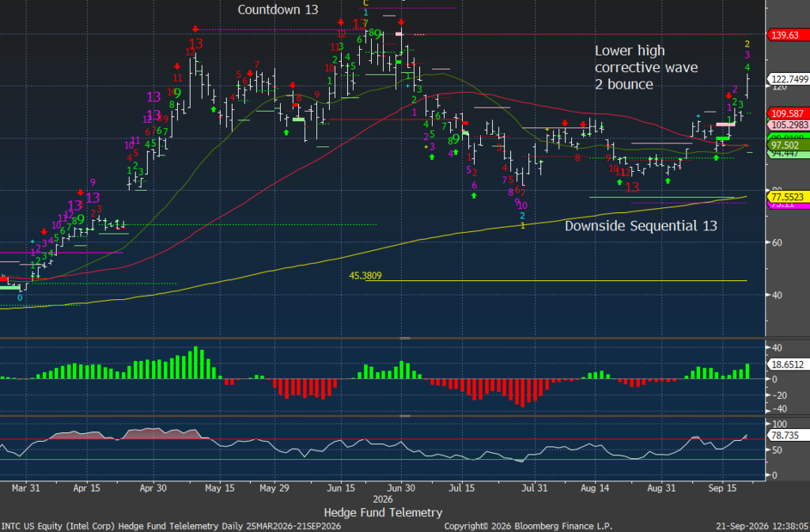
Task: Click the red down arrow above September bars
Action: click(729, 96)
